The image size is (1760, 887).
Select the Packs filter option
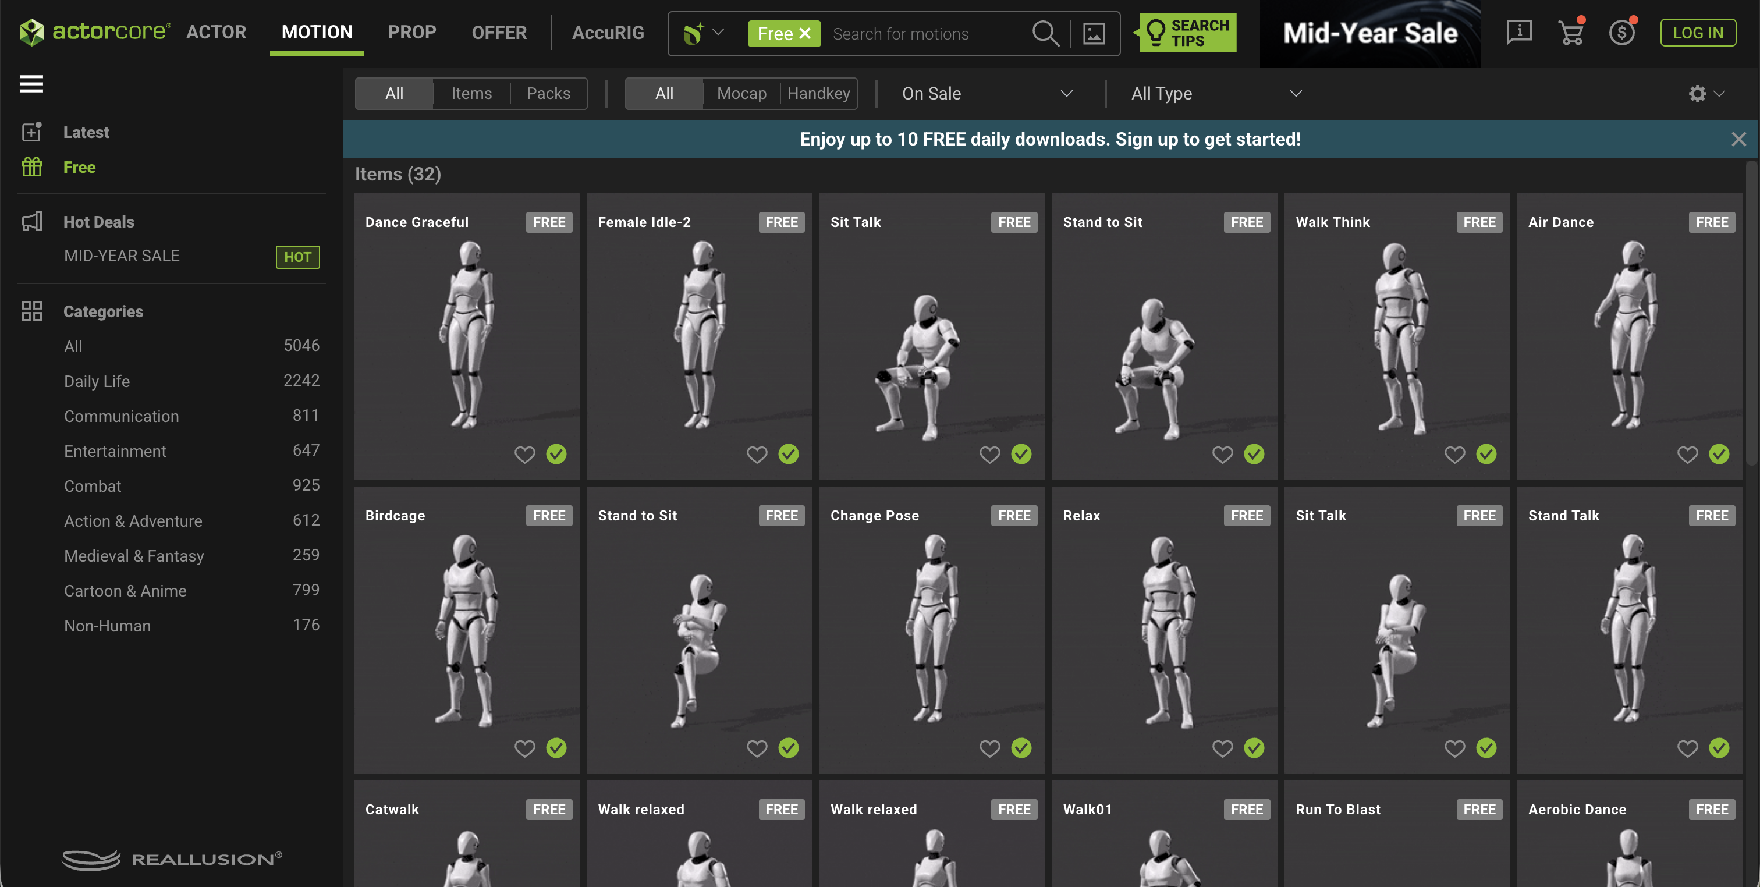(x=548, y=94)
